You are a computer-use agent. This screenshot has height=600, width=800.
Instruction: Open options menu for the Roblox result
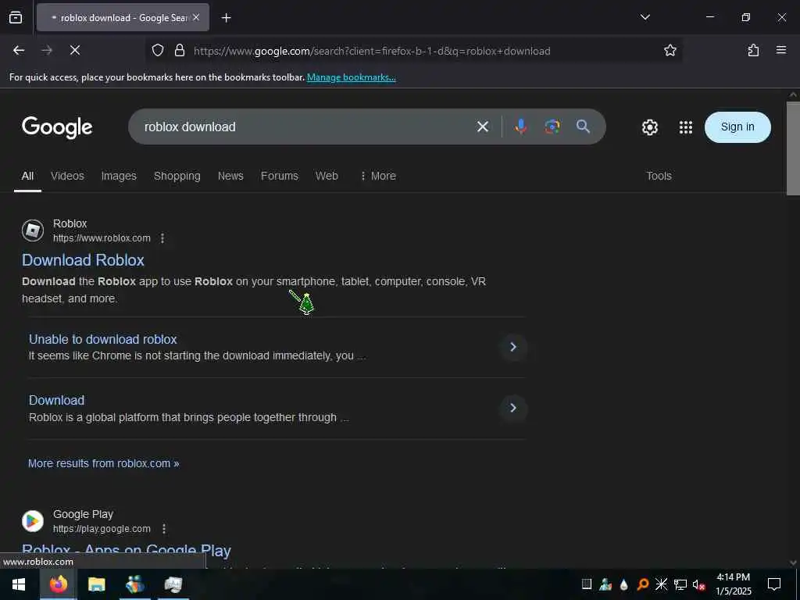162,238
